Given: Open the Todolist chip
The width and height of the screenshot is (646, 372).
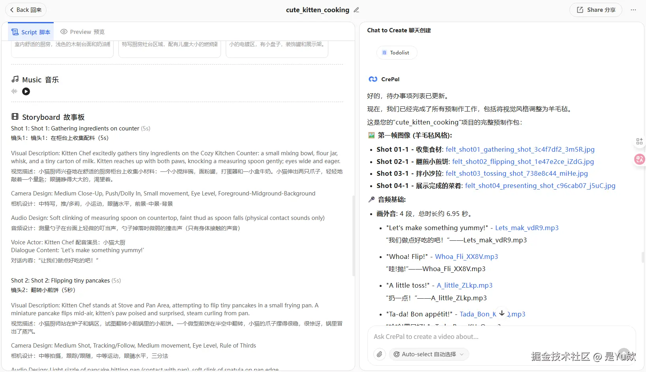Looking at the screenshot, I should click(x=396, y=52).
